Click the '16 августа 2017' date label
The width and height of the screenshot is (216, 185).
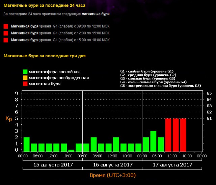pyautogui.click(x=112, y=165)
